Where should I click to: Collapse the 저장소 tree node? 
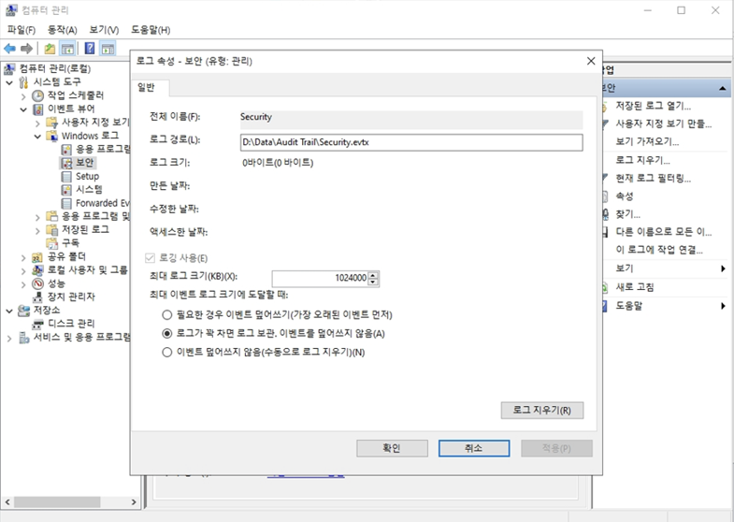click(9, 311)
